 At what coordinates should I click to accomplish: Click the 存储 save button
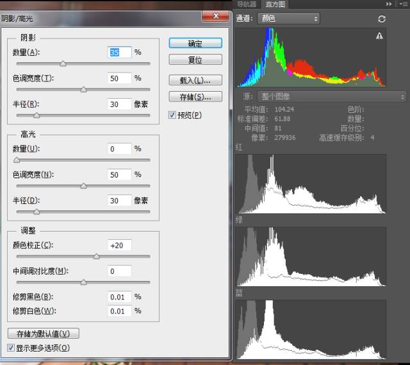click(195, 97)
